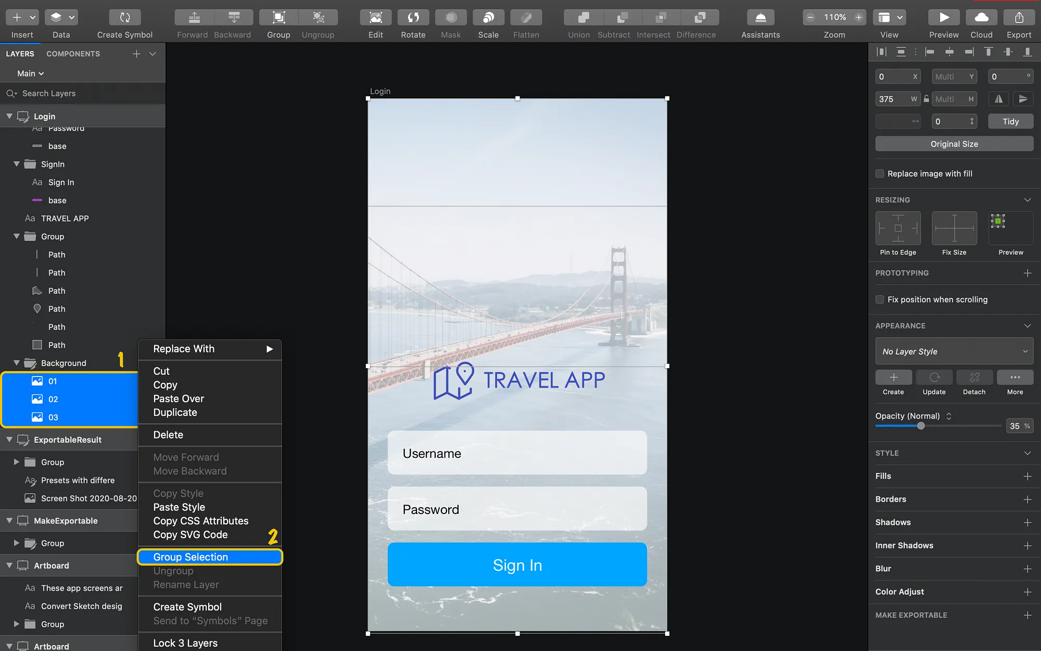Open More layer style options
This screenshot has height=651, width=1041.
(1015, 377)
